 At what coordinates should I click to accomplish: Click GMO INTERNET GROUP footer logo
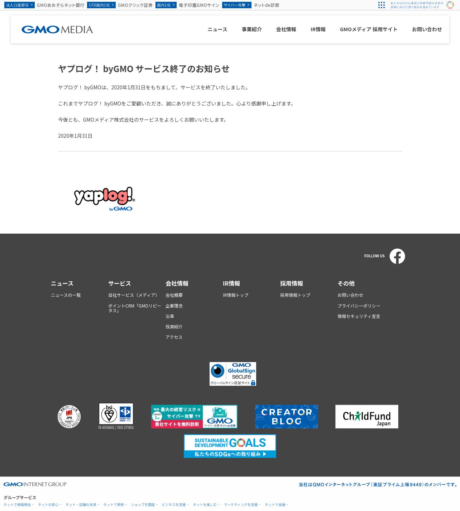(x=35, y=484)
